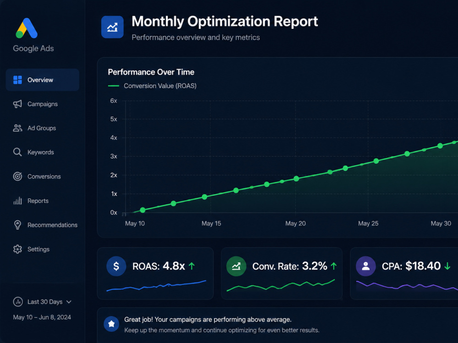Image resolution: width=458 pixels, height=343 pixels.
Task: Click the Google Ads logo
Action: tap(27, 28)
